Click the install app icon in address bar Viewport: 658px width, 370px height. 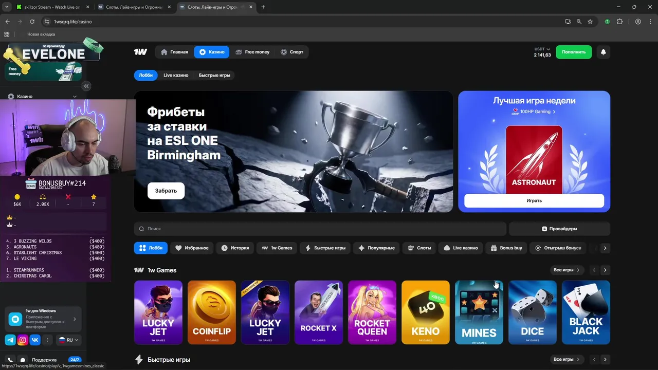click(568, 22)
